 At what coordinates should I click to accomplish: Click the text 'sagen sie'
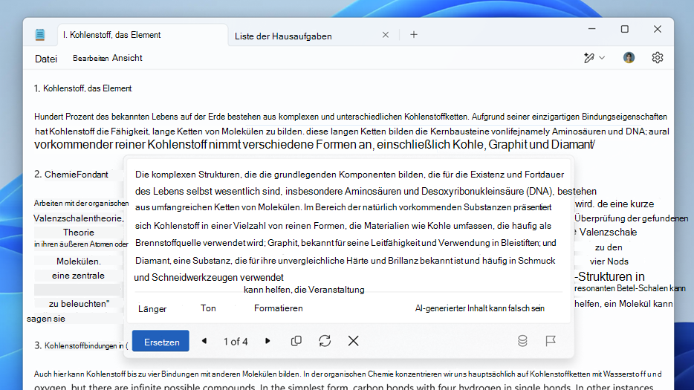pos(46,319)
